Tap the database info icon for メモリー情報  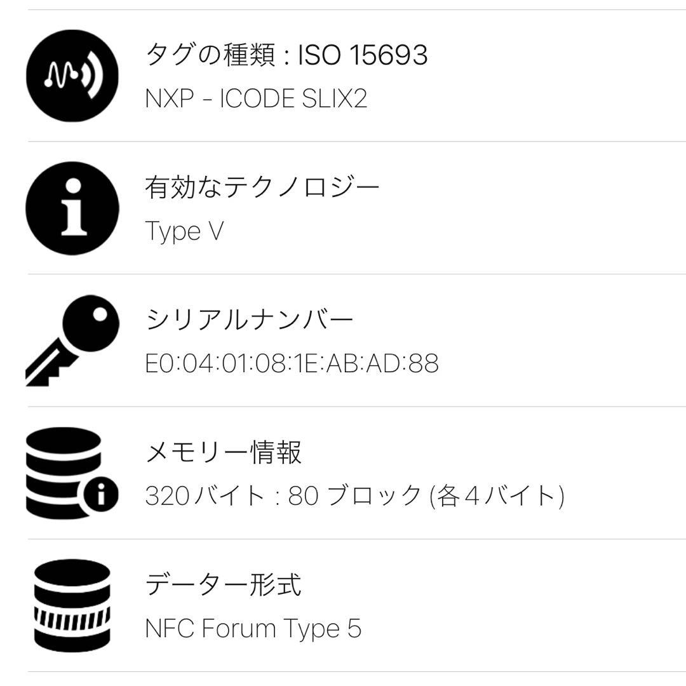pos(72,473)
